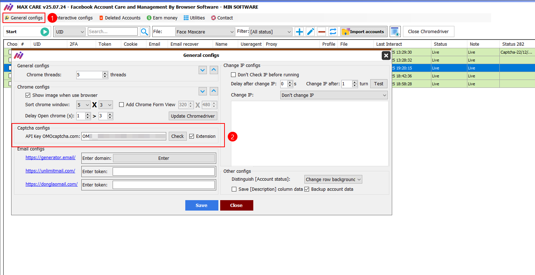
Task: Click the Check API key button
Action: coord(177,136)
